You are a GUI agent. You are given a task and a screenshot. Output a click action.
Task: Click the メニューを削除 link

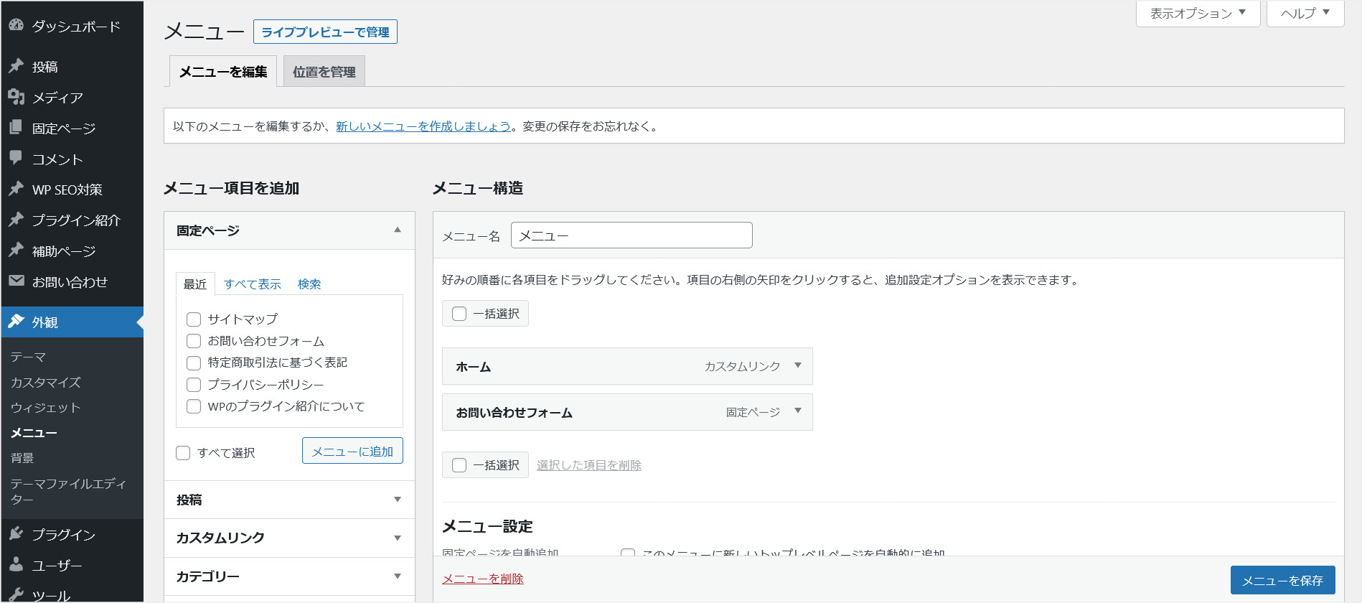(482, 579)
